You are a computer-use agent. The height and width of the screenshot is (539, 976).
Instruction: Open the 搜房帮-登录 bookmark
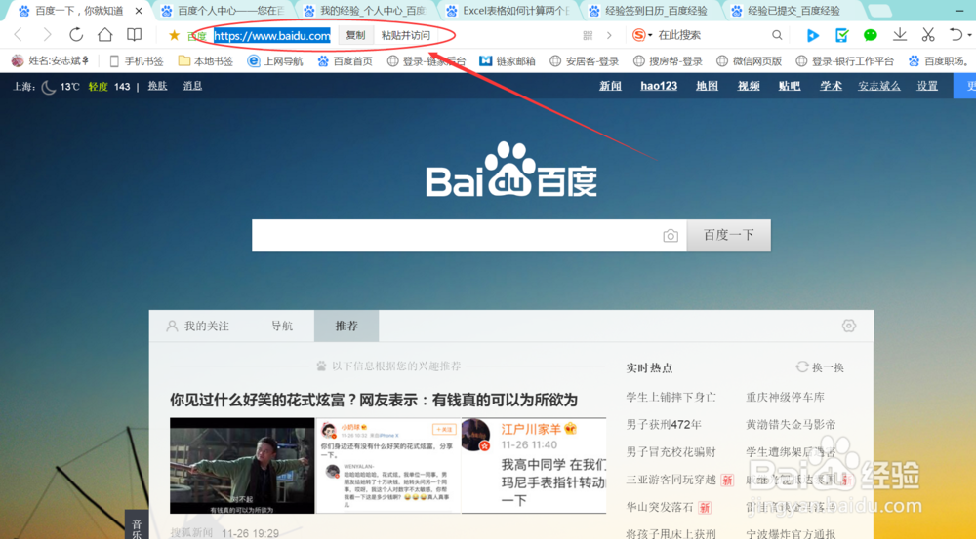tap(668, 61)
